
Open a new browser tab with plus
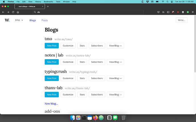48,7
